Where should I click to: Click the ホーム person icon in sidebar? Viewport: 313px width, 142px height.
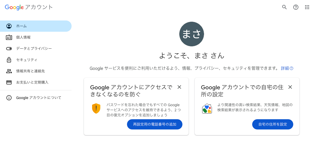click(9, 26)
